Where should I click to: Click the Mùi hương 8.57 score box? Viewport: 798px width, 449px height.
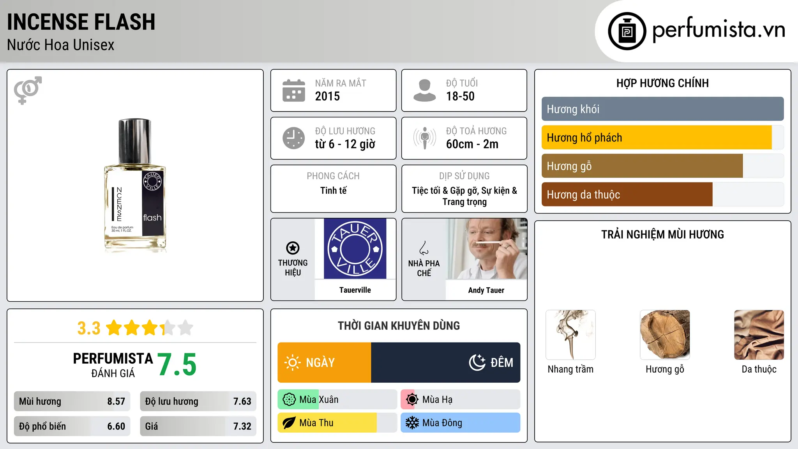click(72, 401)
